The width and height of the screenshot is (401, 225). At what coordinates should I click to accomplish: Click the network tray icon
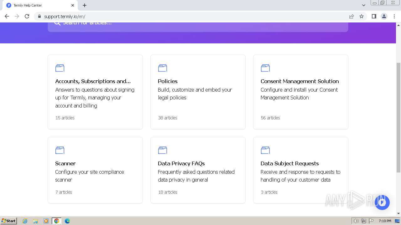pyautogui.click(x=364, y=221)
